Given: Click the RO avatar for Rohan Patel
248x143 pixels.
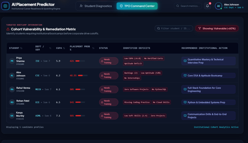Looking at the screenshot, I should coord(12,102).
